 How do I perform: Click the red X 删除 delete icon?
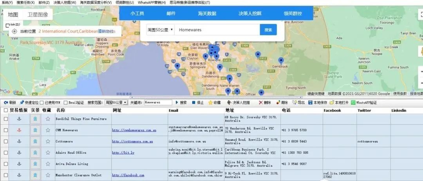260,103
